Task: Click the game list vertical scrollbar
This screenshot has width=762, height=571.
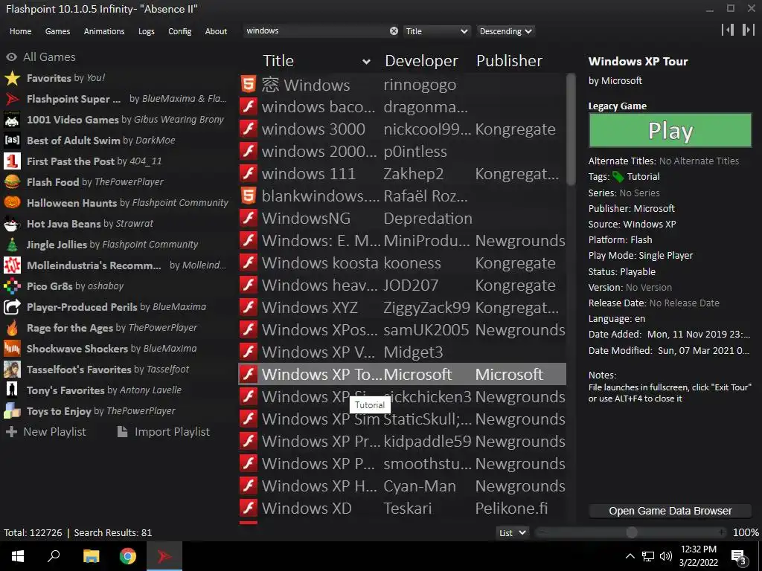Action: (571, 129)
